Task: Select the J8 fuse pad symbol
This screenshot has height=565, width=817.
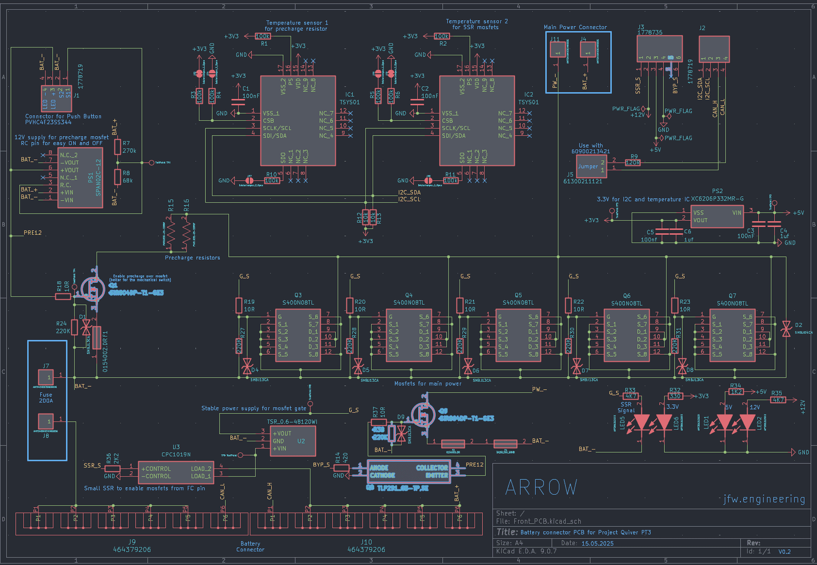Action: pos(46,422)
